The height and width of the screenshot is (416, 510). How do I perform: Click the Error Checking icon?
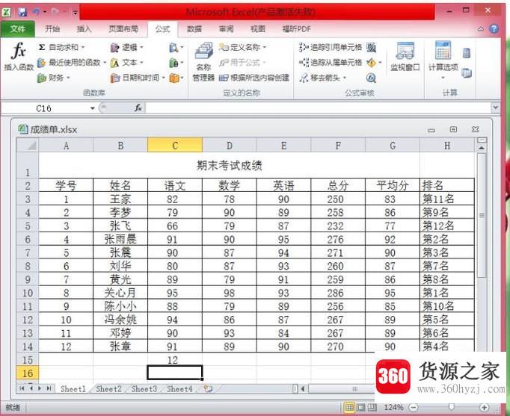coord(371,63)
